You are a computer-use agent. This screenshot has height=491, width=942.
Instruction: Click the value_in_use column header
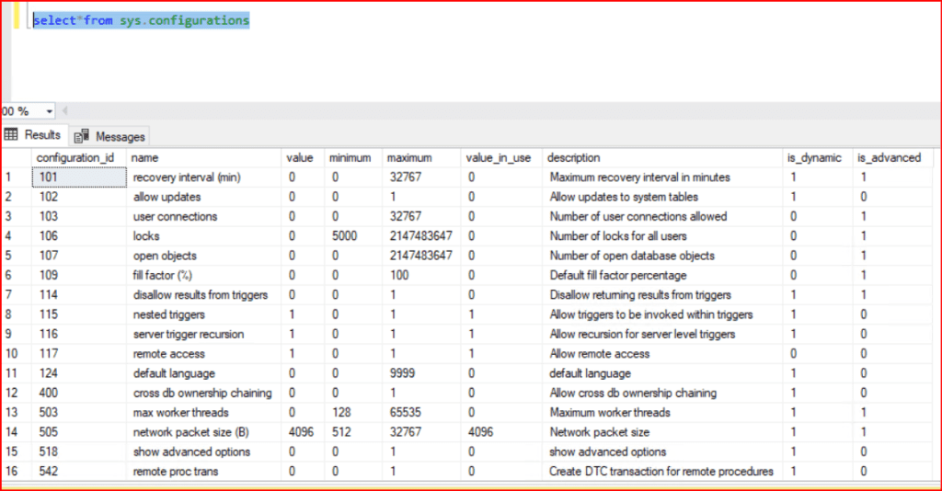point(499,157)
